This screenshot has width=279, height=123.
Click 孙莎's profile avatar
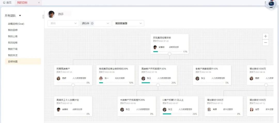point(51,14)
